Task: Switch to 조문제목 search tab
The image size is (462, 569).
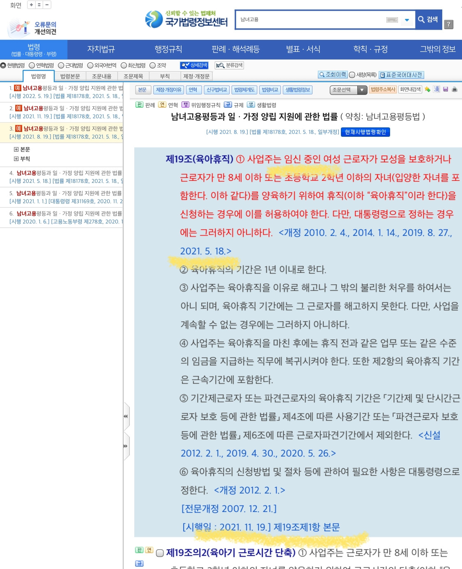Action: click(x=133, y=76)
